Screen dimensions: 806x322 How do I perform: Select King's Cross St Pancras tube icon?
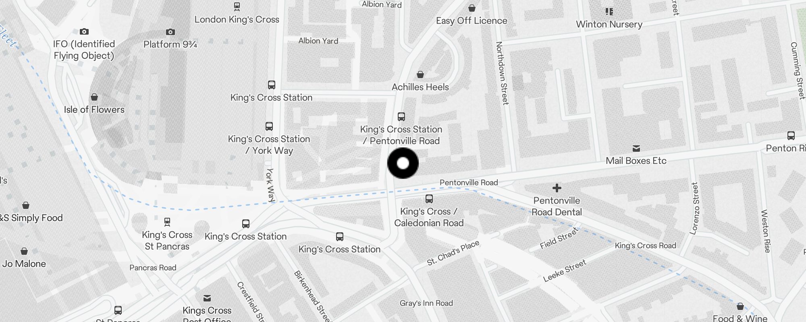click(x=167, y=222)
